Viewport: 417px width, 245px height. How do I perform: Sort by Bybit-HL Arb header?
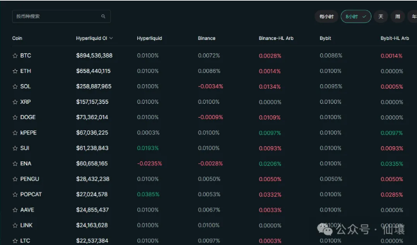point(395,39)
